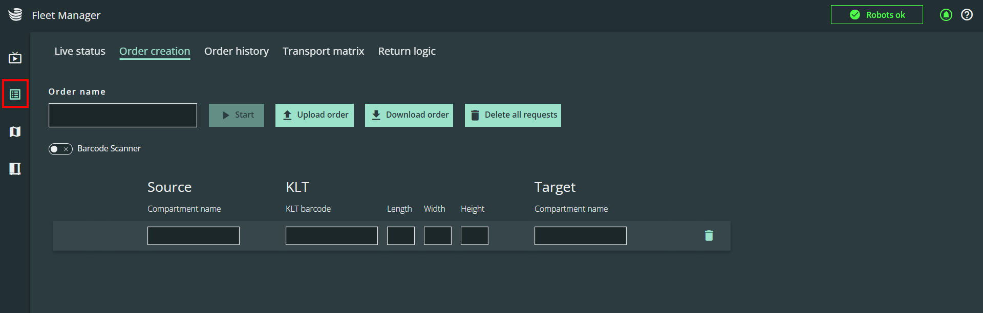
Task: Open the shelf sidebar icon
Action: click(15, 169)
